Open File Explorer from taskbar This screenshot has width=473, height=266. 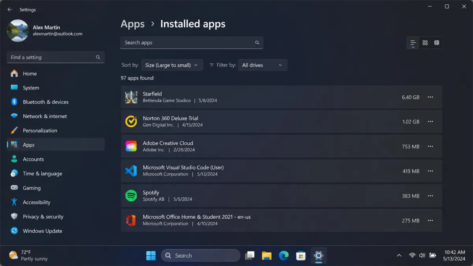tap(267, 255)
